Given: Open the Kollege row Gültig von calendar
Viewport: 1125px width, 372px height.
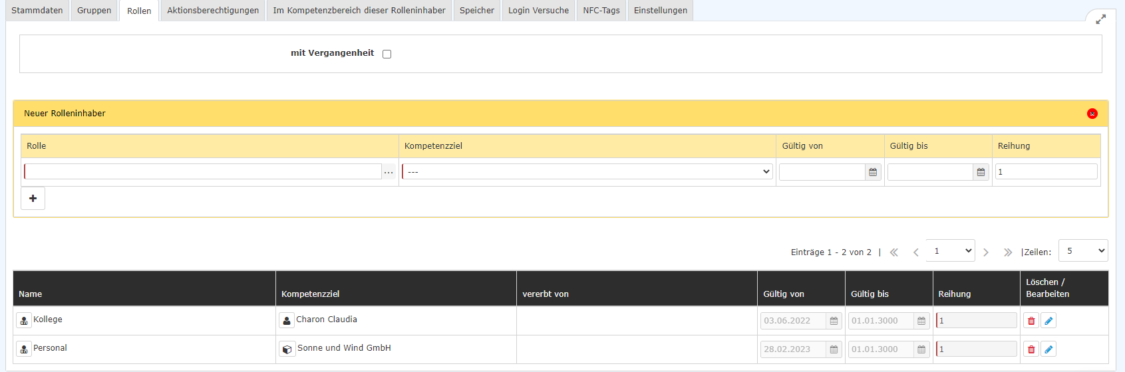Looking at the screenshot, I should coord(834,320).
